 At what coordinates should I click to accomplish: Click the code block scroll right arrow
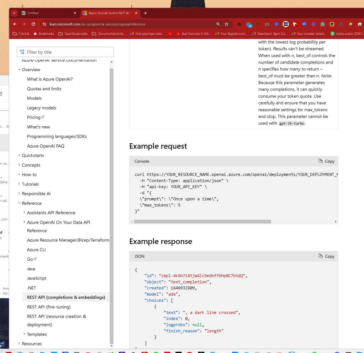[x=336, y=221]
